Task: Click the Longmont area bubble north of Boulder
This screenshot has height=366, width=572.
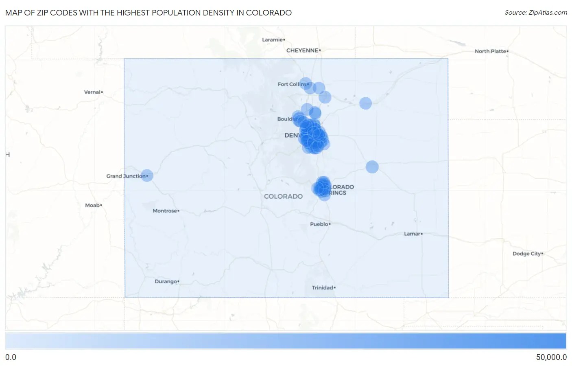Action: (x=307, y=110)
